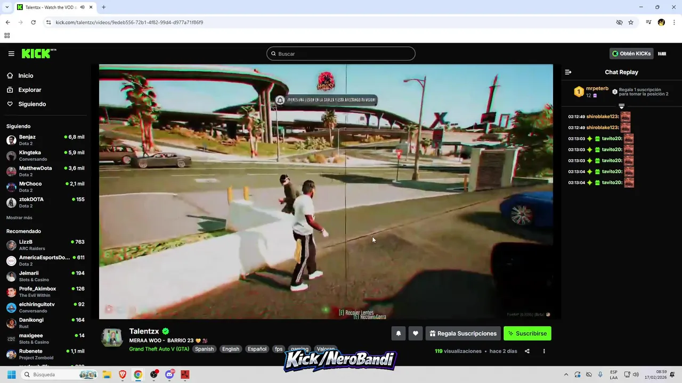682x383 pixels.
Task: Open Windows Start menu
Action: pyautogui.click(x=11, y=374)
